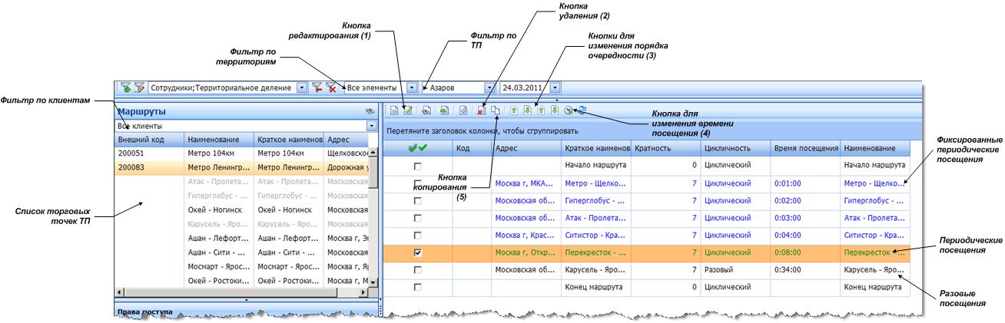The width and height of the screenshot is (1005, 323).
Task: Click the edit record button in the visits toolbar
Action: point(409,110)
